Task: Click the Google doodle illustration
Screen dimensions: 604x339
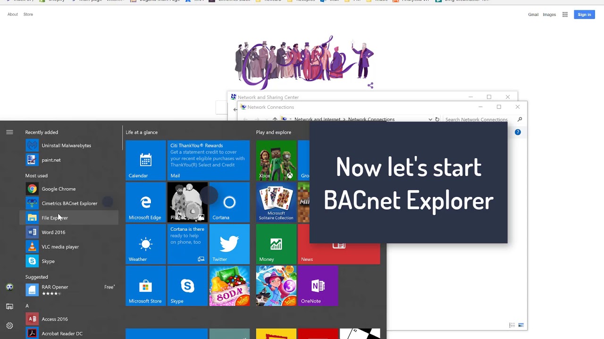Action: click(304, 61)
